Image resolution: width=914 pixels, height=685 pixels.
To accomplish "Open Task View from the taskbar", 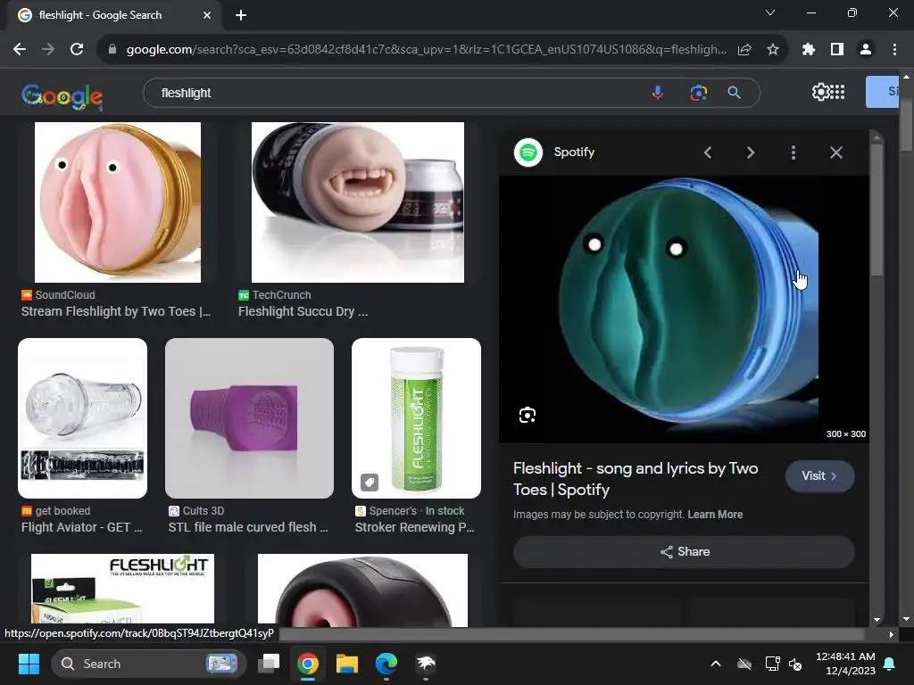I will 269,664.
